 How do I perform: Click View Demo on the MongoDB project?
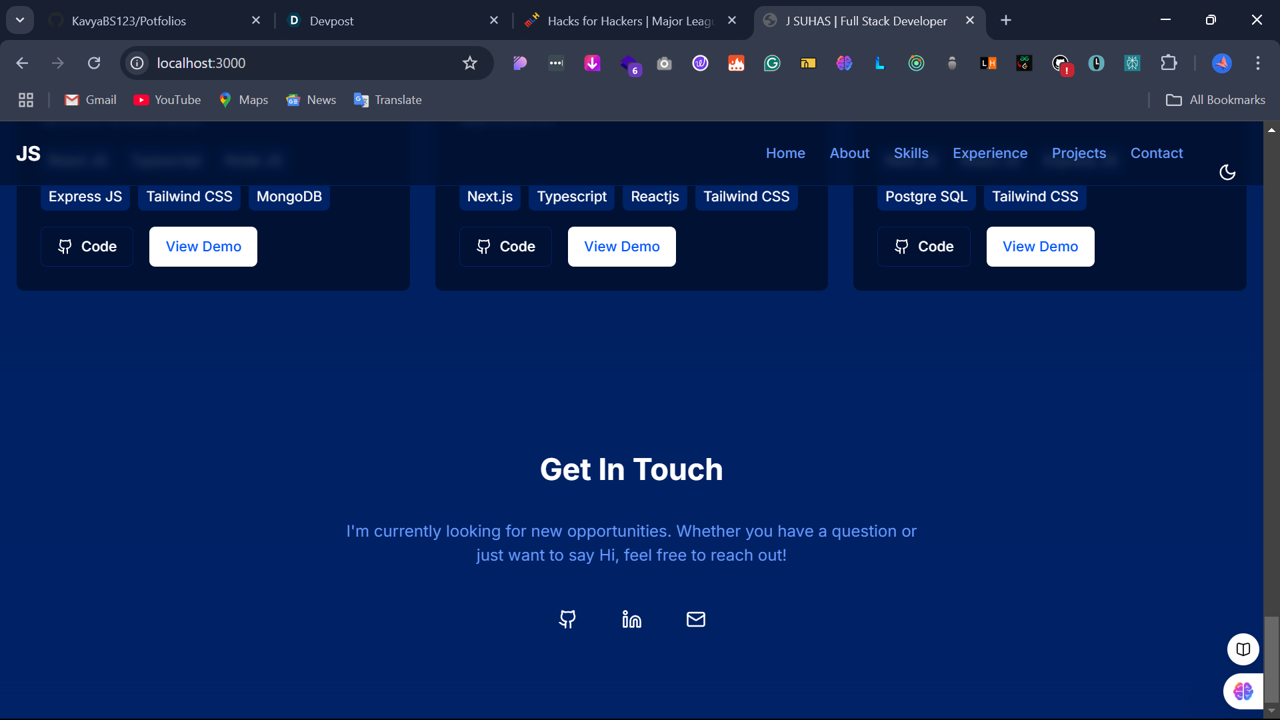(x=203, y=247)
